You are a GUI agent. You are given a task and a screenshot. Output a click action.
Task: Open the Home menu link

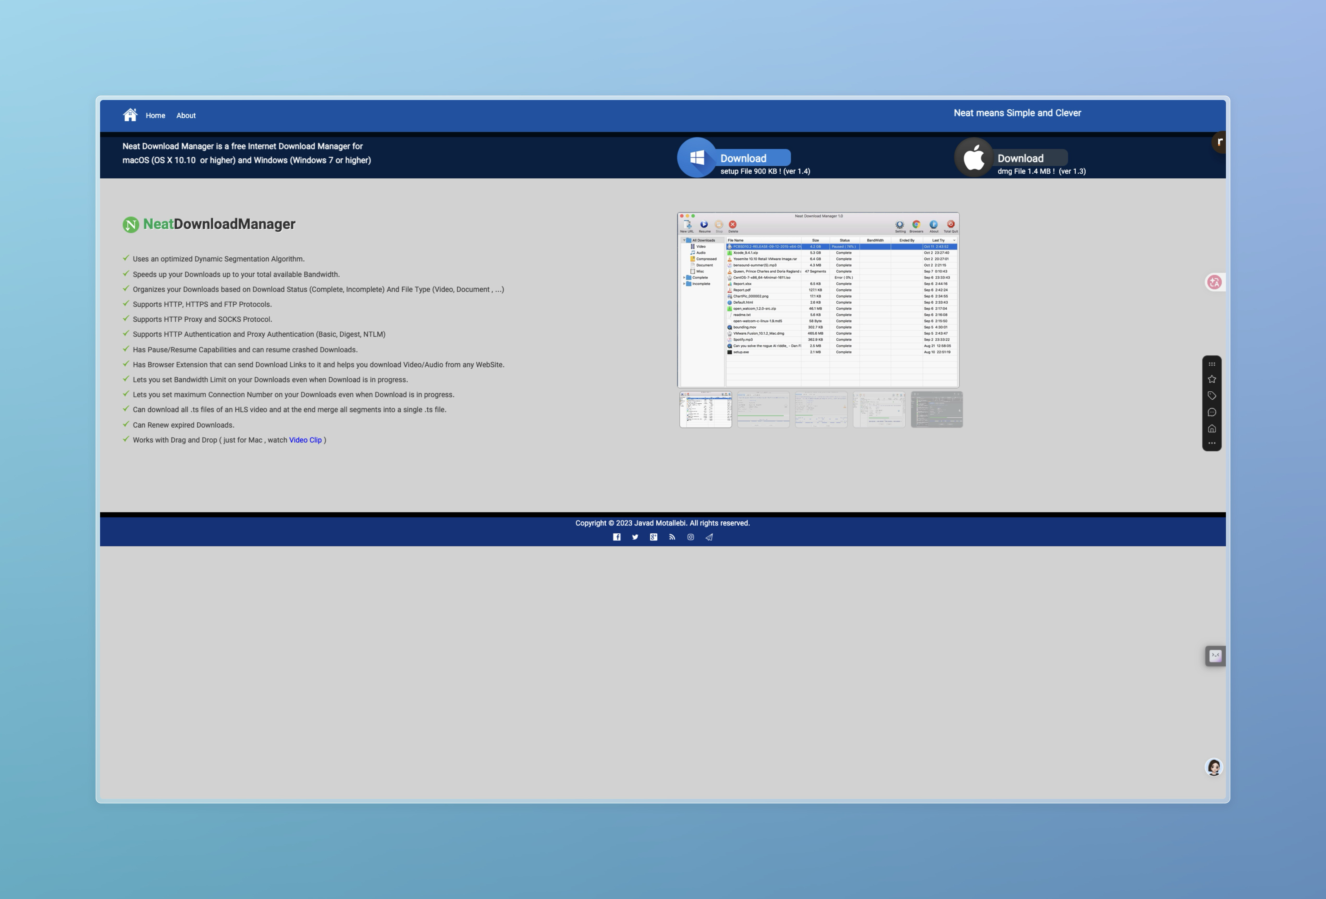[155, 116]
